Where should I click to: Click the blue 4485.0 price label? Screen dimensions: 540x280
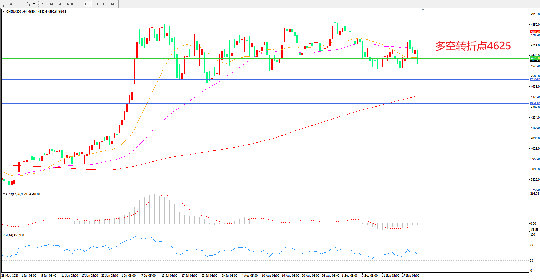tap(535, 79)
